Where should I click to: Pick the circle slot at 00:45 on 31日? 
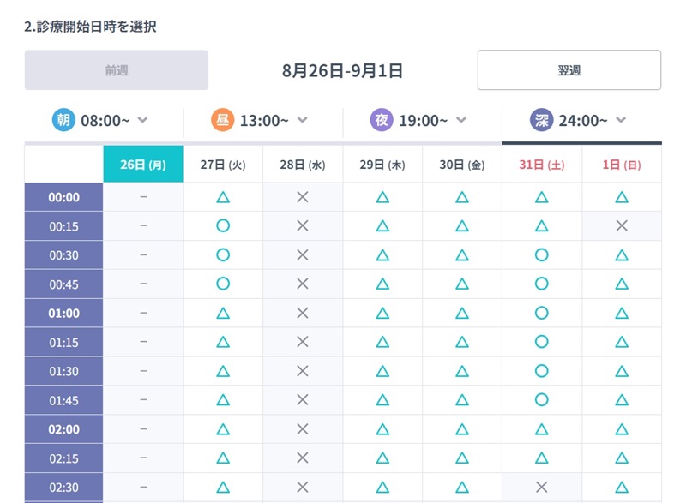[x=542, y=284]
